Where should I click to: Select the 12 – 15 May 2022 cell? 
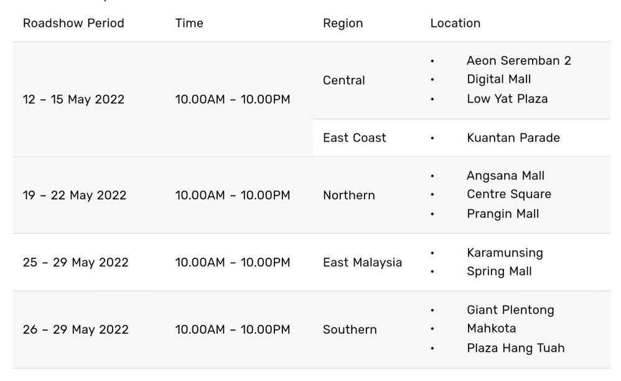click(73, 100)
